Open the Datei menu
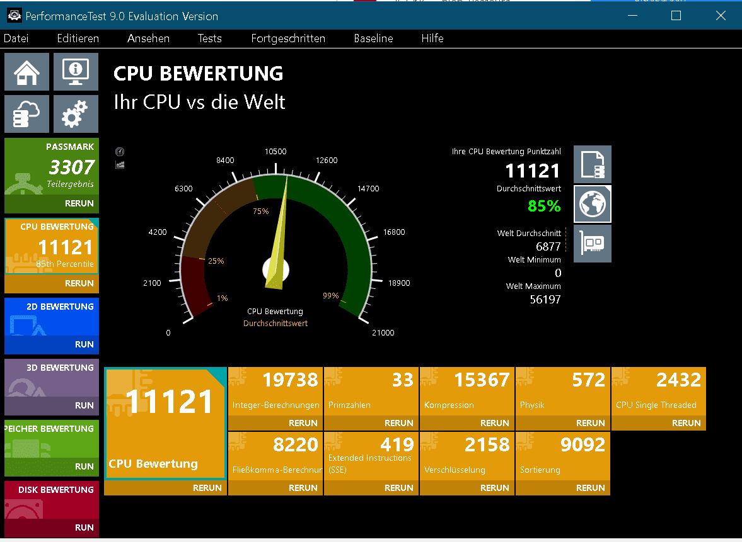742x542 pixels. pyautogui.click(x=16, y=38)
